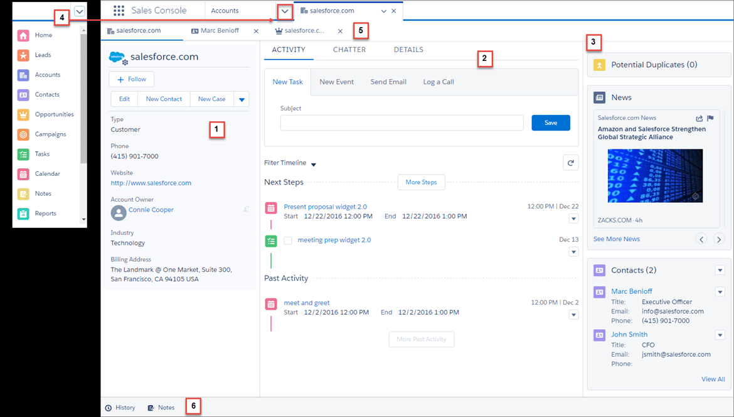Open the John Smith contact link
The width and height of the screenshot is (734, 417).
[629, 335]
